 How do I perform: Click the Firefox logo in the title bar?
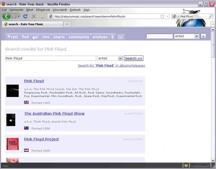coord(3,4)
